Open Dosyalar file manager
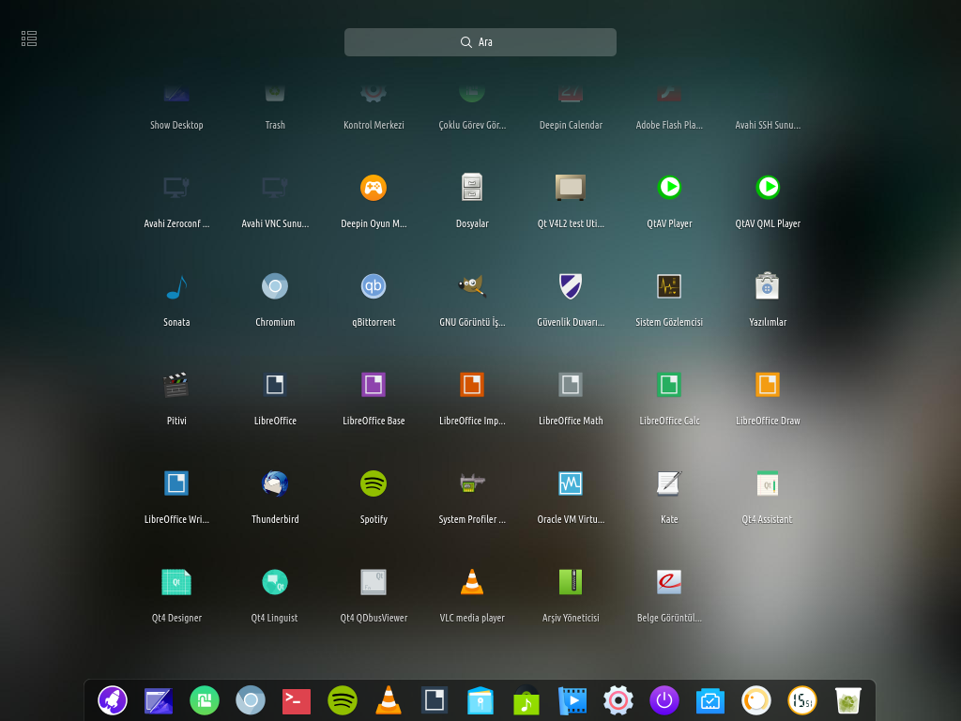961x721 pixels. (472, 188)
